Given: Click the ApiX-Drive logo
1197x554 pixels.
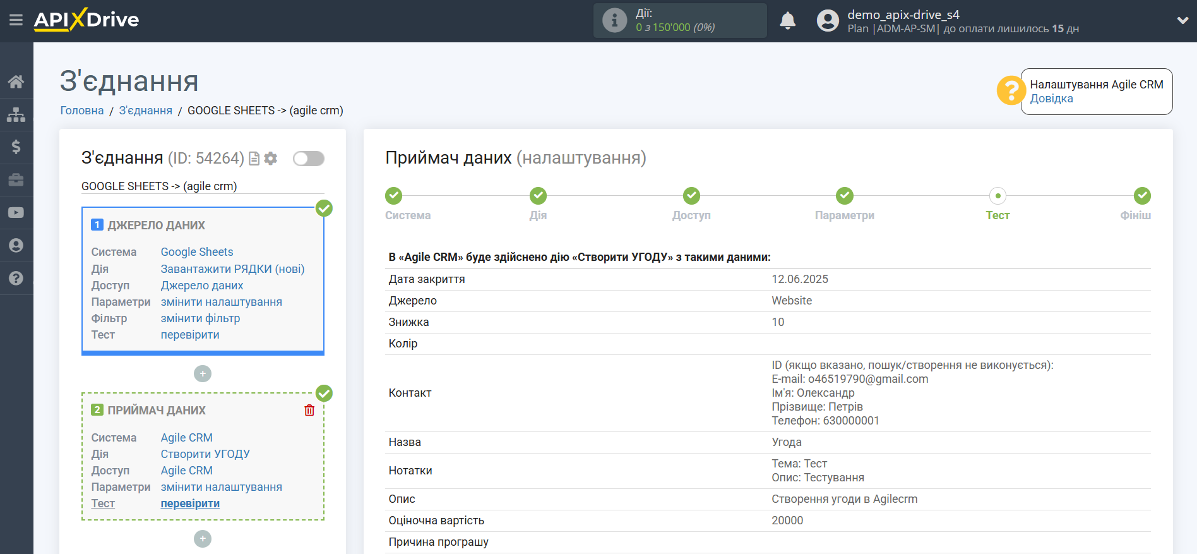Looking at the screenshot, I should [86, 20].
